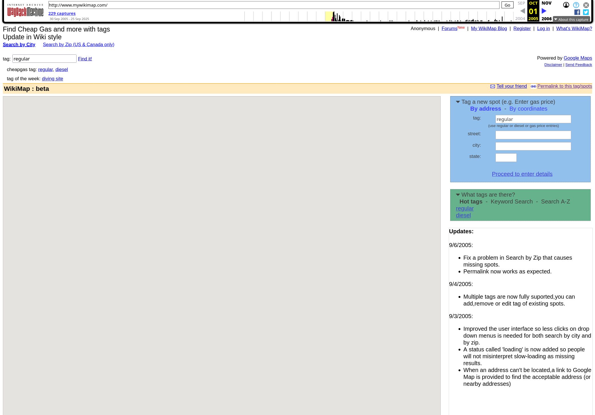Collapse the What tags are there panel
The image size is (595, 415).
click(x=458, y=195)
